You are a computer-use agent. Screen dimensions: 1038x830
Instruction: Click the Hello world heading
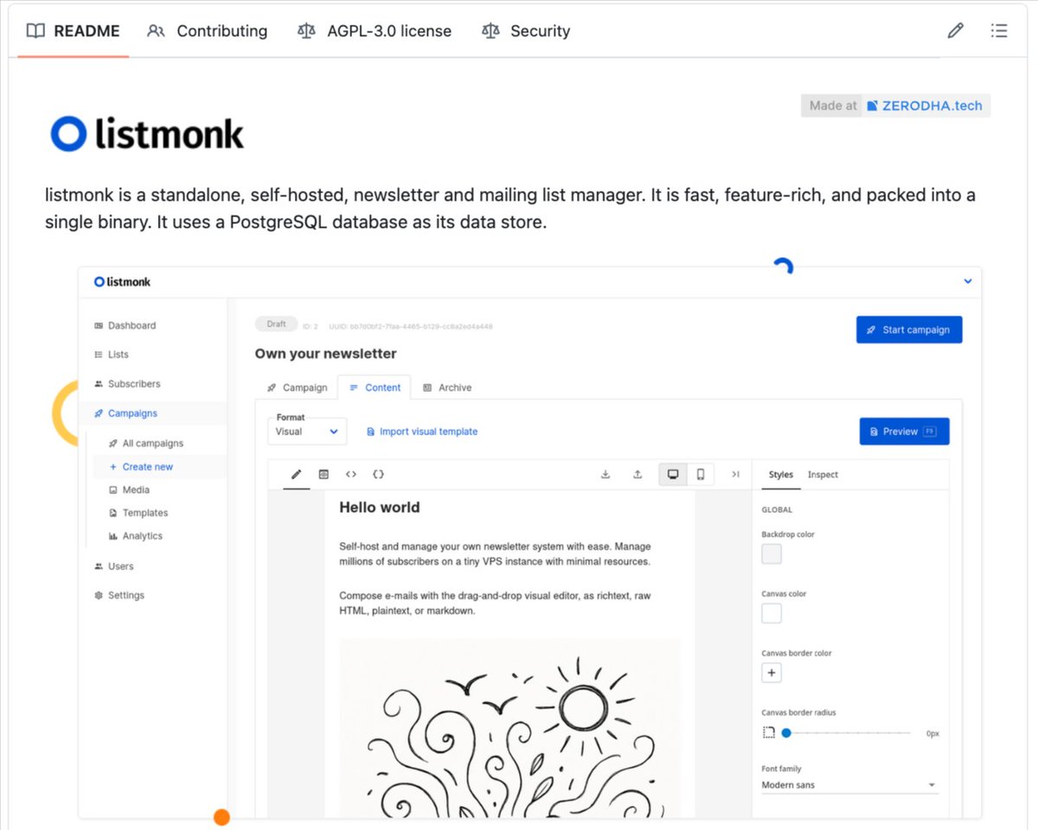click(380, 508)
